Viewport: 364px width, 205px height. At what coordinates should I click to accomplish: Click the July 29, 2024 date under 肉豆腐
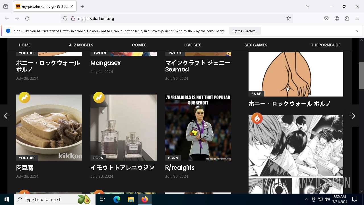click(27, 177)
